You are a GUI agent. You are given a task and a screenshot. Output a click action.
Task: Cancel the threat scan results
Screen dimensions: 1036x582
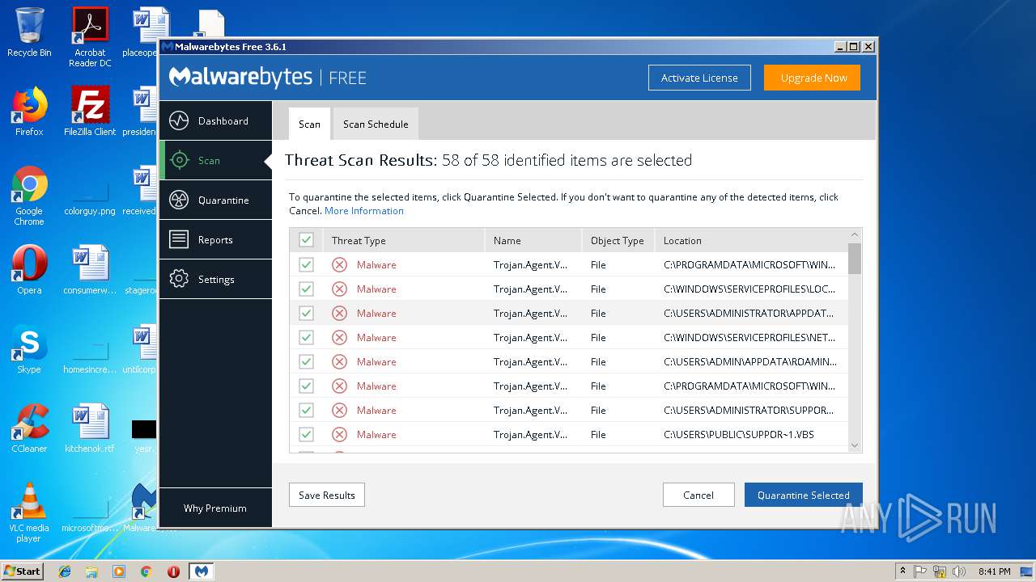pyautogui.click(x=698, y=495)
